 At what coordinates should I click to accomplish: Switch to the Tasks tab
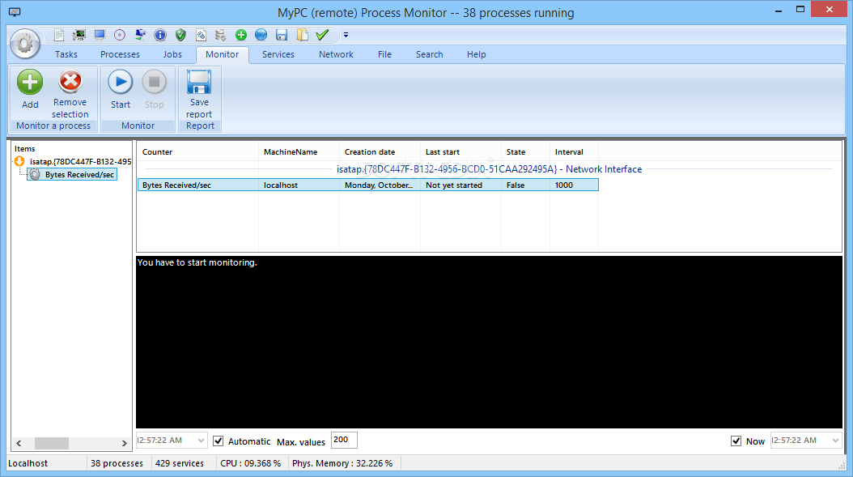66,54
